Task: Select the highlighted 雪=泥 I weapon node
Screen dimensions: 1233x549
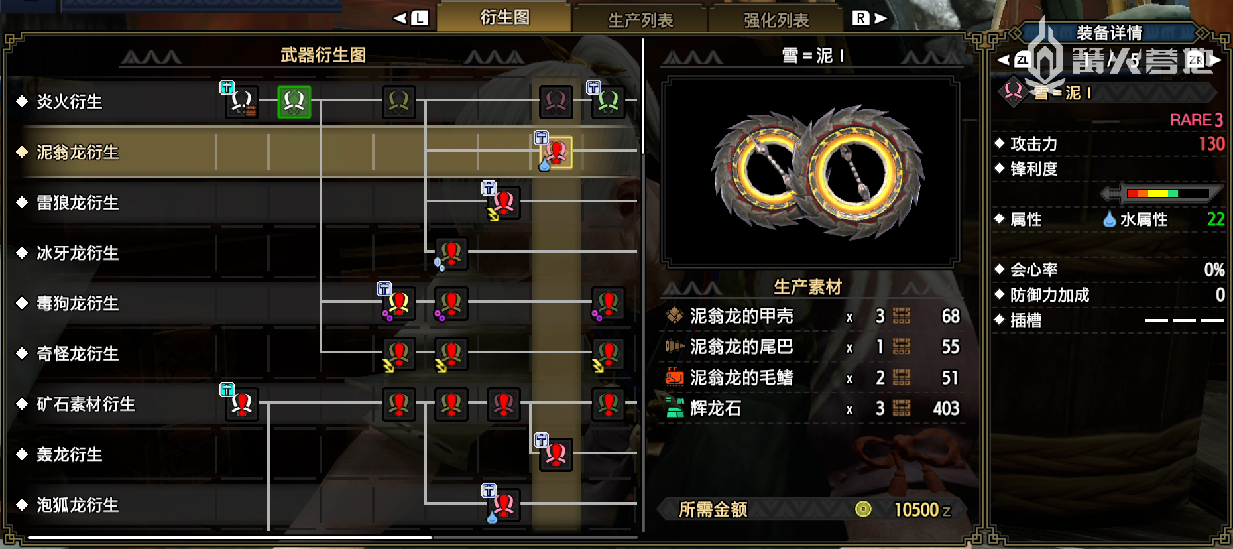Action: 556,152
